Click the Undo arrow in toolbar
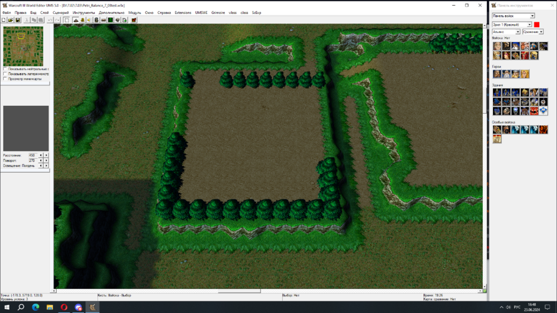The width and height of the screenshot is (557, 313). (x=50, y=20)
